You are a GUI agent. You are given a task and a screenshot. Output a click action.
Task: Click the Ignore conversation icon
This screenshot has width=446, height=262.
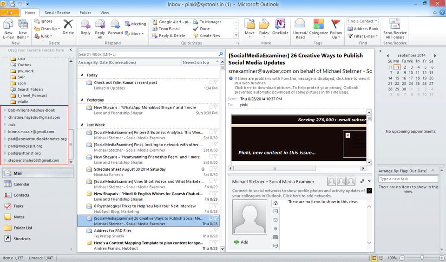click(x=37, y=21)
